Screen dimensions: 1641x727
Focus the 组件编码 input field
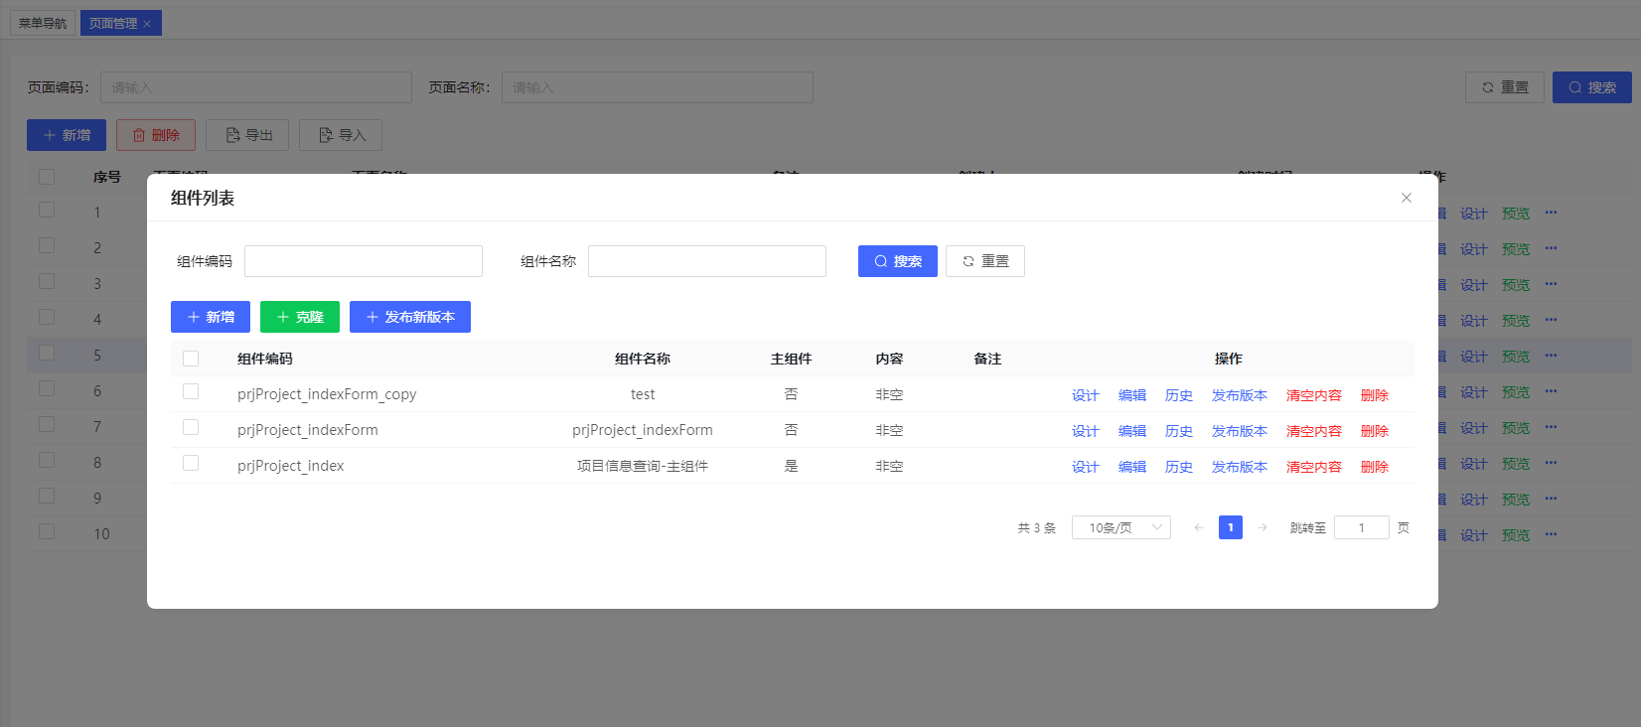(x=364, y=261)
